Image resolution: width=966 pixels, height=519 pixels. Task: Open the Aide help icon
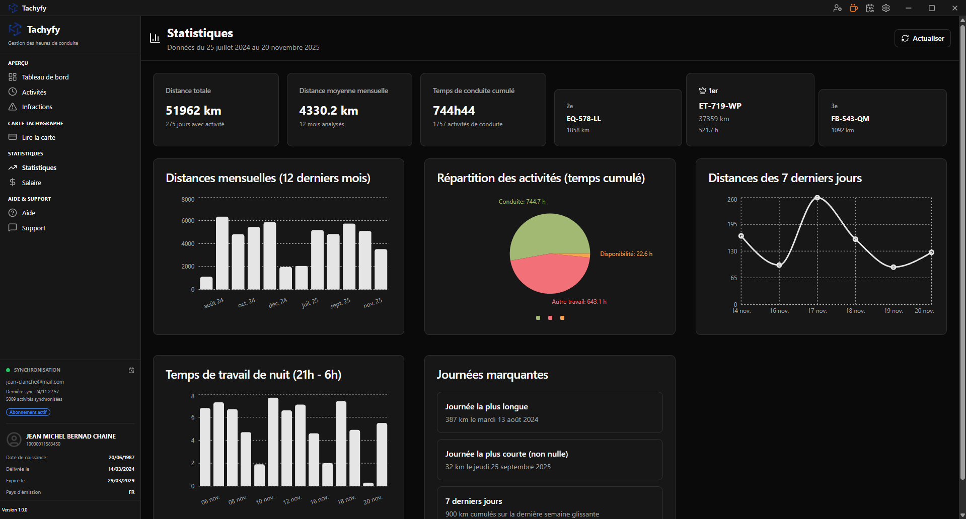click(x=13, y=213)
